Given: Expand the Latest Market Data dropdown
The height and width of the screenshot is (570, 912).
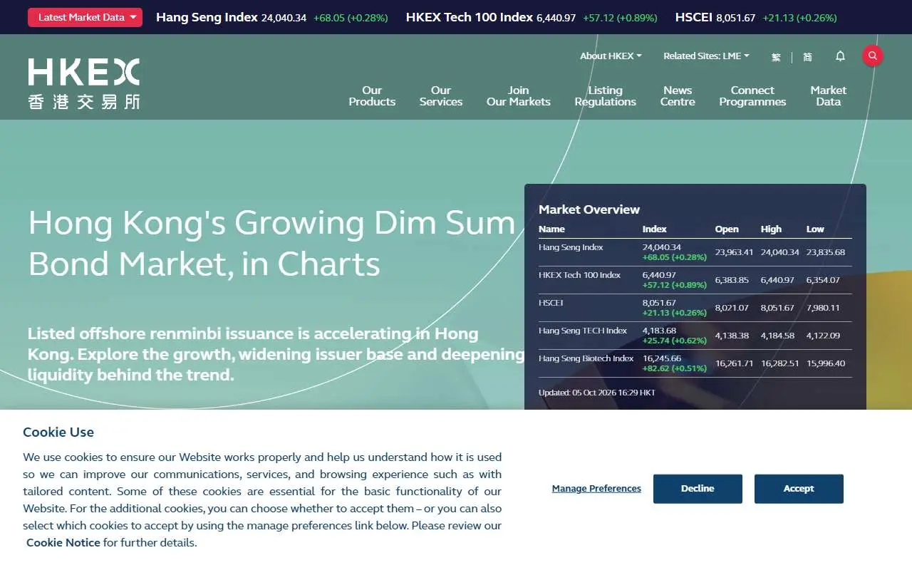Looking at the screenshot, I should pyautogui.click(x=85, y=17).
